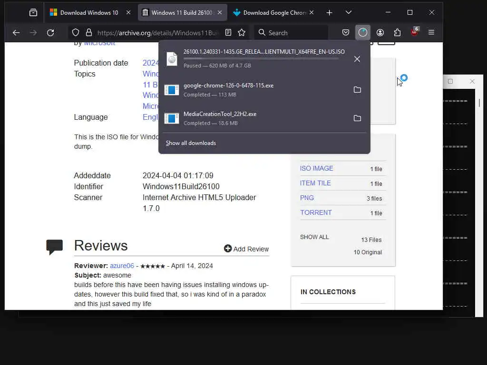Bookmark this page with star icon
Viewport: 487px width, 365px height.
242,33
